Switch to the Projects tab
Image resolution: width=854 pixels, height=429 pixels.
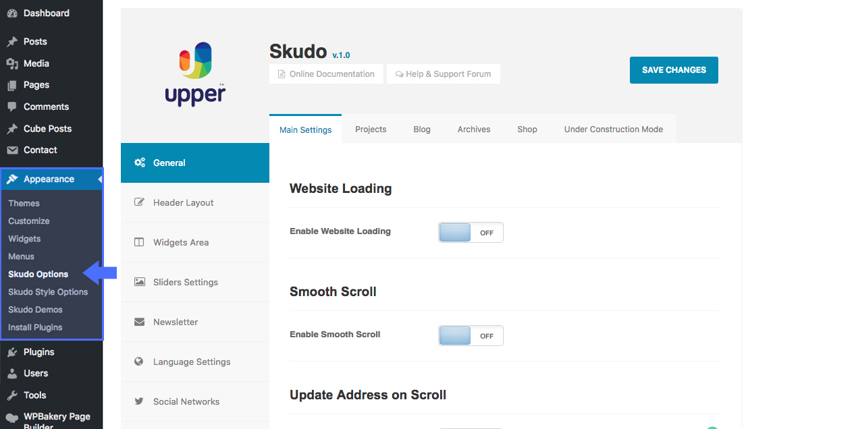pyautogui.click(x=371, y=130)
